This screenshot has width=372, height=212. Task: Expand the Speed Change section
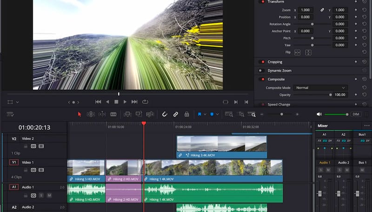[x=279, y=104]
